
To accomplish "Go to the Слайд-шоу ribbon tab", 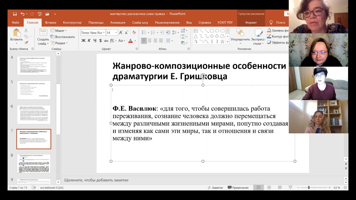I will click(x=140, y=22).
